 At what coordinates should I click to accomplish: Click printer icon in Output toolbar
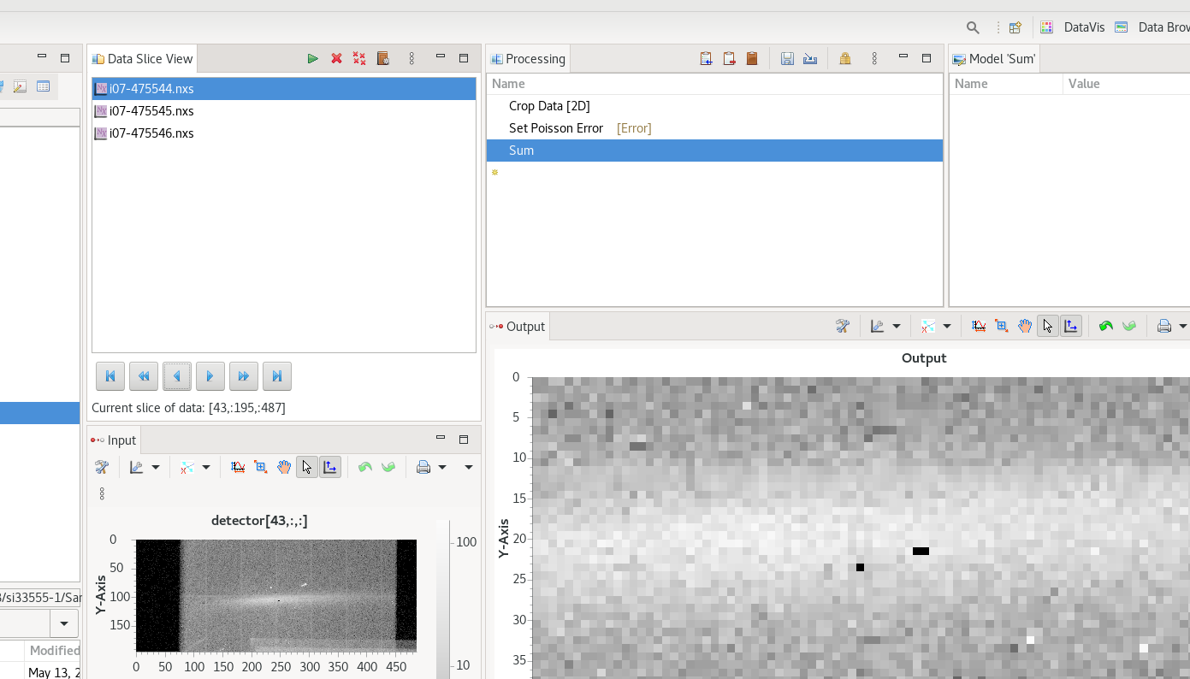click(x=1164, y=326)
